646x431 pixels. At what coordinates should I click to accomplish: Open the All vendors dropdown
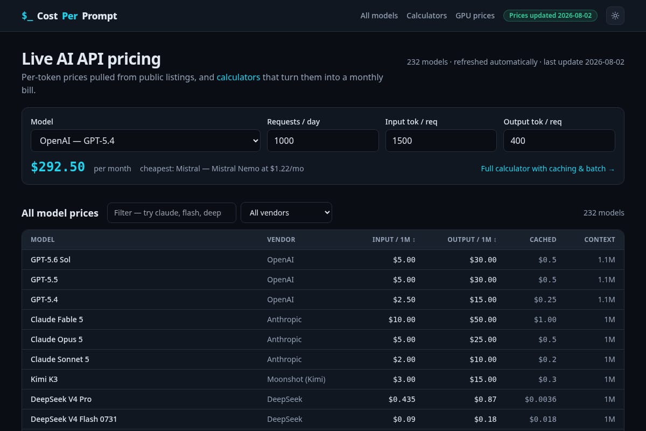pyautogui.click(x=286, y=213)
